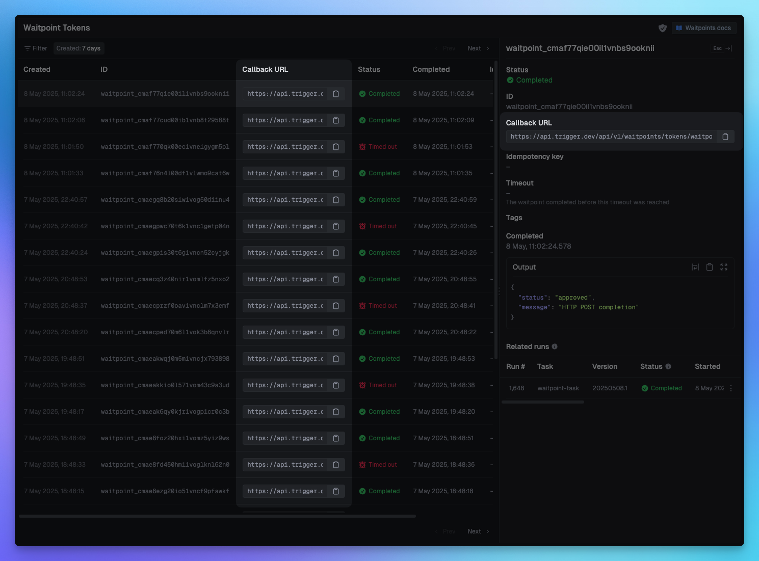Copy callback URL for waitpoint_cmaeakkio0l571vom43c9a3ud row
759x561 pixels.
[x=336, y=385]
